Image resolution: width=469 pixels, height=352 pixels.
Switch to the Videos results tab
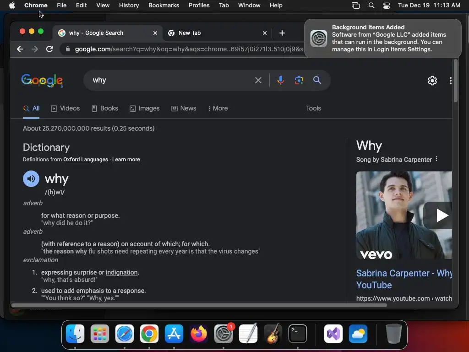[65, 108]
